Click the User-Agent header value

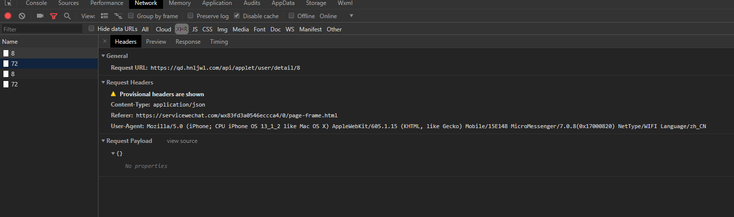click(426, 126)
